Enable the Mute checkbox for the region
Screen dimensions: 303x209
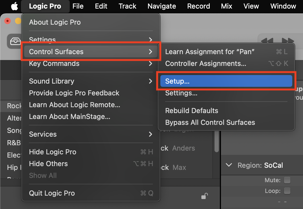(x=287, y=180)
